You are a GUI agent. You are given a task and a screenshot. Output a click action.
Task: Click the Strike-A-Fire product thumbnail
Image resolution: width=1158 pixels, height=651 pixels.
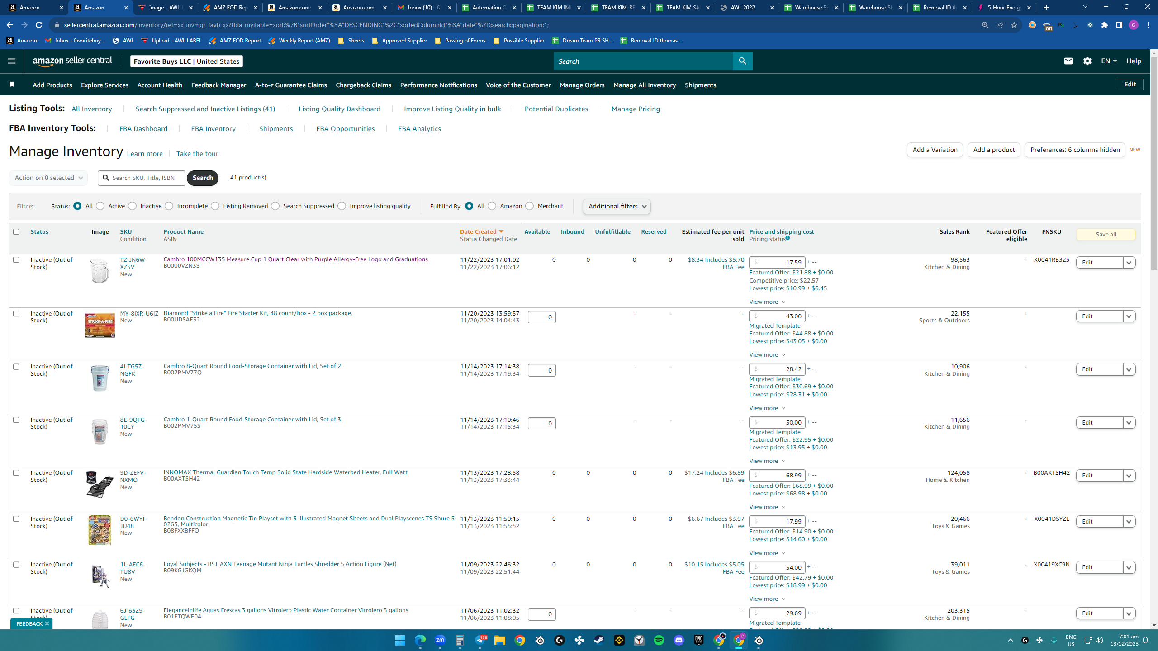pyautogui.click(x=100, y=325)
